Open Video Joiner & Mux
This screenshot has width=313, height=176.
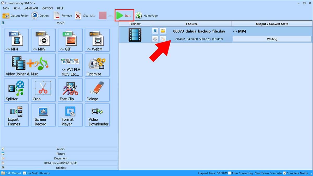coord(29,65)
